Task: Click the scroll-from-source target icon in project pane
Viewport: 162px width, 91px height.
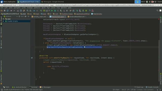Action: (x=19, y=16)
